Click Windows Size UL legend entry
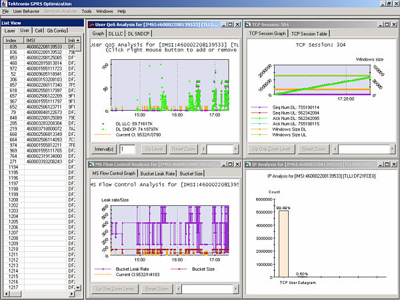Viewport: 400px width, 300px height. pos(279,135)
